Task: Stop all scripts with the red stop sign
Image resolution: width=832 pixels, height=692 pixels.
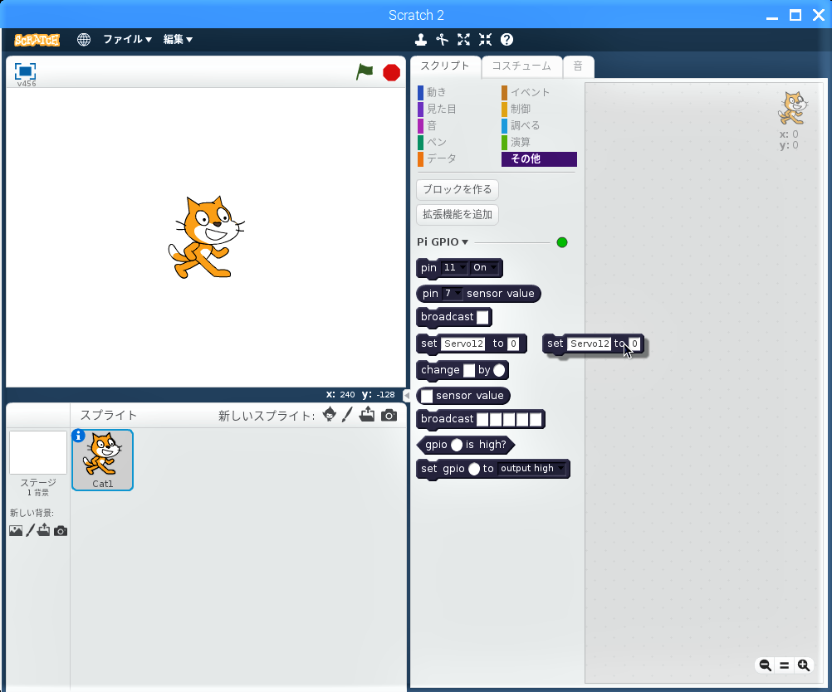Action: [392, 72]
